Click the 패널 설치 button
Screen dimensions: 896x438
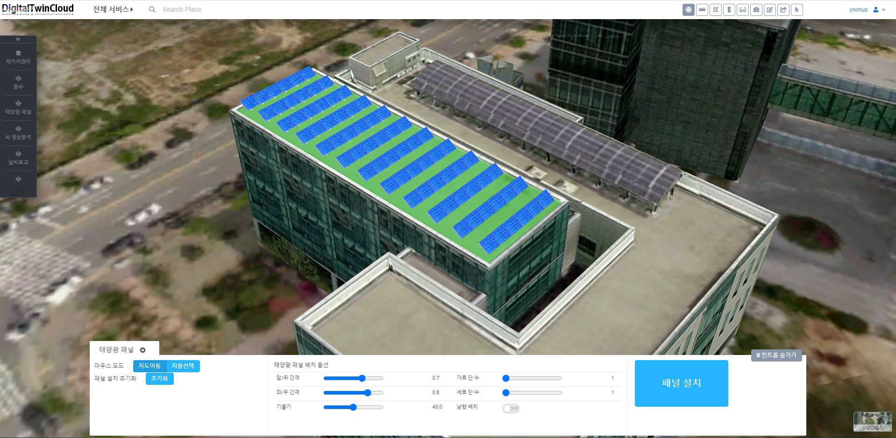tap(681, 383)
